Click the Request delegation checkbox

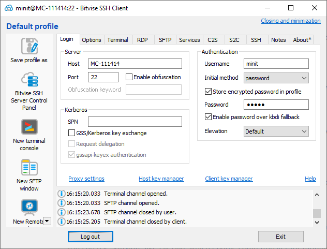(x=72, y=144)
